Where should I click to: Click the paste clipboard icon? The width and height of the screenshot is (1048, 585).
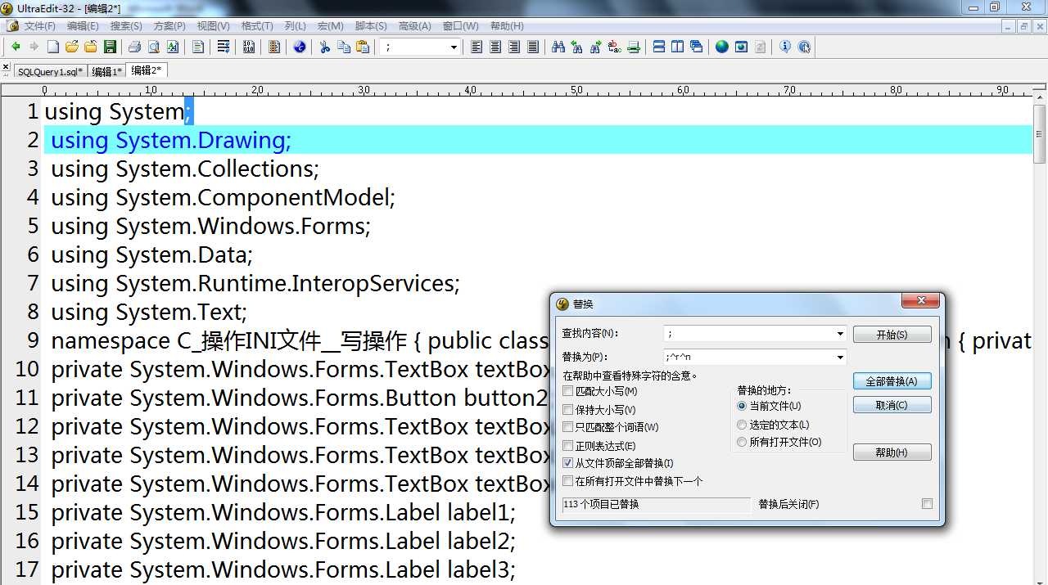[x=363, y=47]
